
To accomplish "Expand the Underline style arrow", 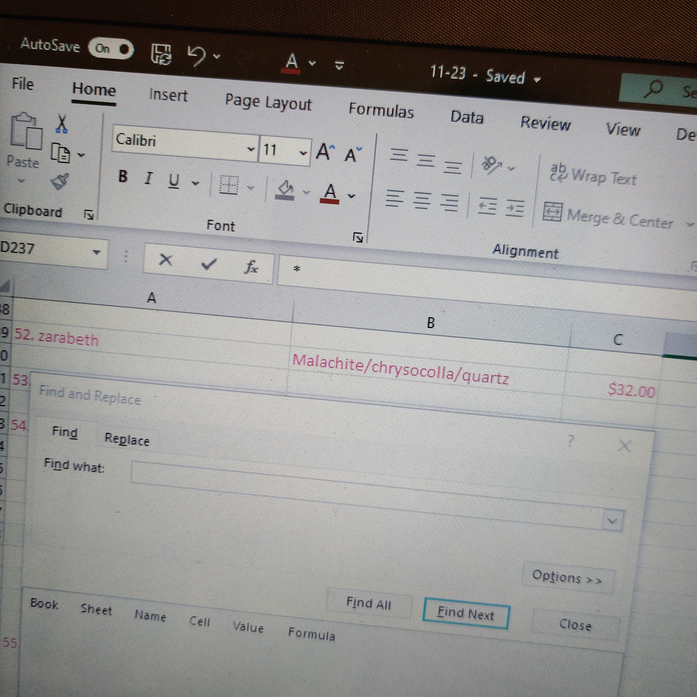I will pyautogui.click(x=195, y=183).
